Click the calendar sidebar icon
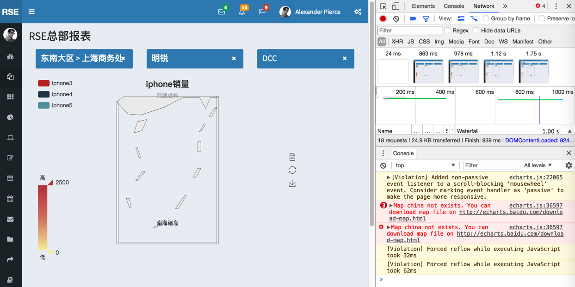 tap(10, 199)
